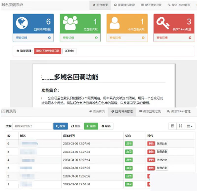Toggle the green status badge in row ID 1
Screen dimensions: 197x191
click(129, 184)
